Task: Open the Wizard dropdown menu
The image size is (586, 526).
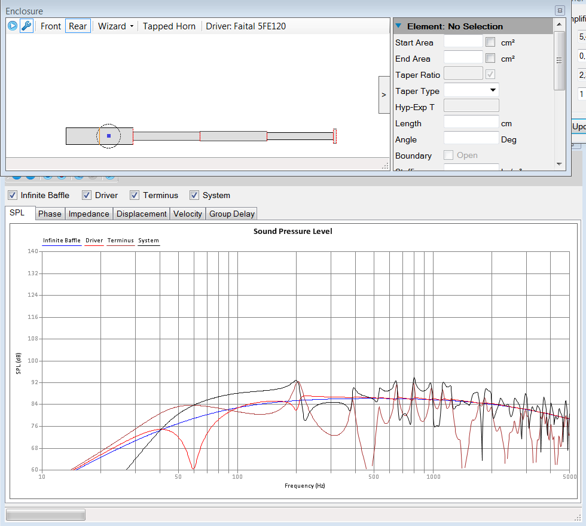Action: point(115,26)
